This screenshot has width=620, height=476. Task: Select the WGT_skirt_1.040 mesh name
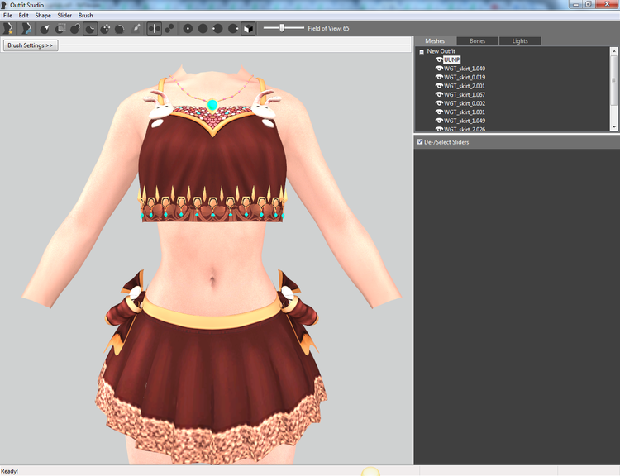(x=465, y=69)
